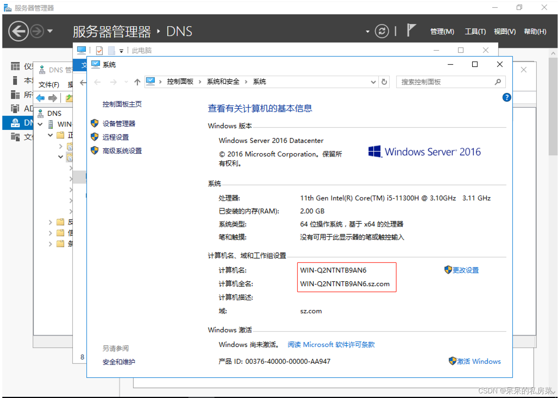Open 安全和维护 link
The height and width of the screenshot is (398, 558).
[119, 362]
